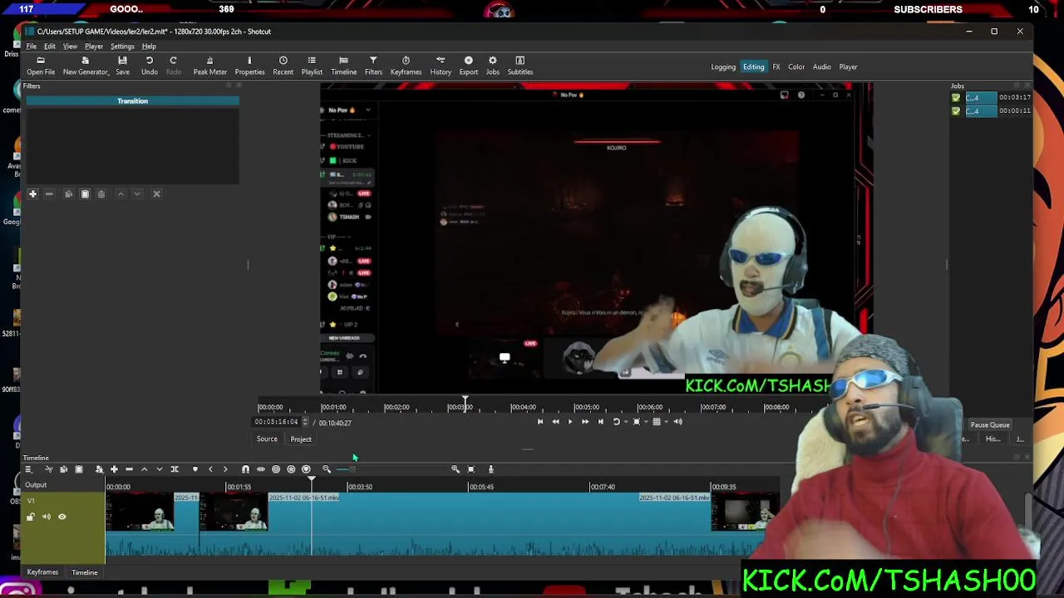Move filter down in Filters panel

click(137, 194)
